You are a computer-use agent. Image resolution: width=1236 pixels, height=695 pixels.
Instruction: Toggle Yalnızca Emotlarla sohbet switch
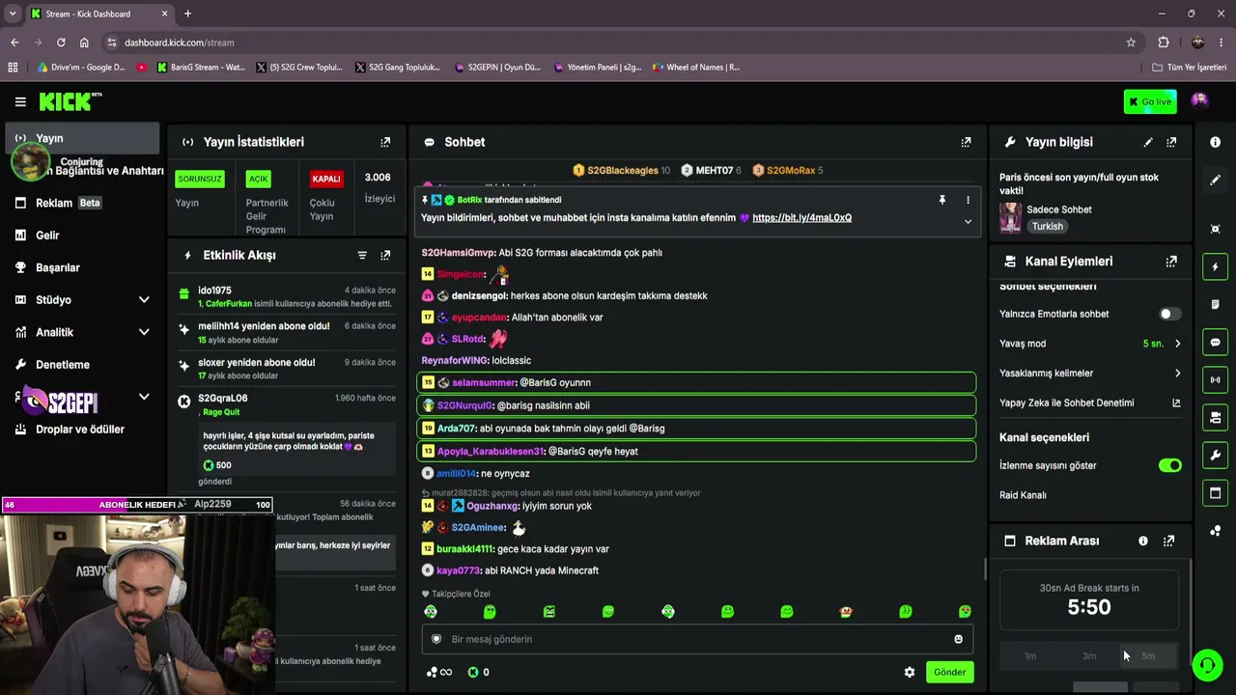[x=1169, y=314]
